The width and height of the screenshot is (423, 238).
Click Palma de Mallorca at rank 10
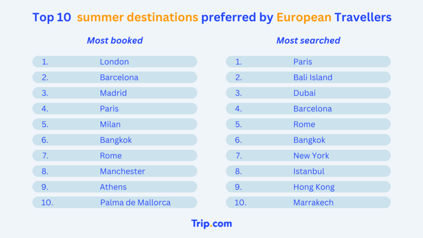point(115,203)
